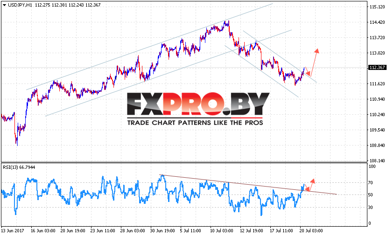
Task: Open the USDJPY chart dropdown triangle
Action: (4, 5)
